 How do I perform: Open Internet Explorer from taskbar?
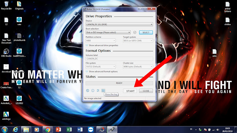coord(16,130)
